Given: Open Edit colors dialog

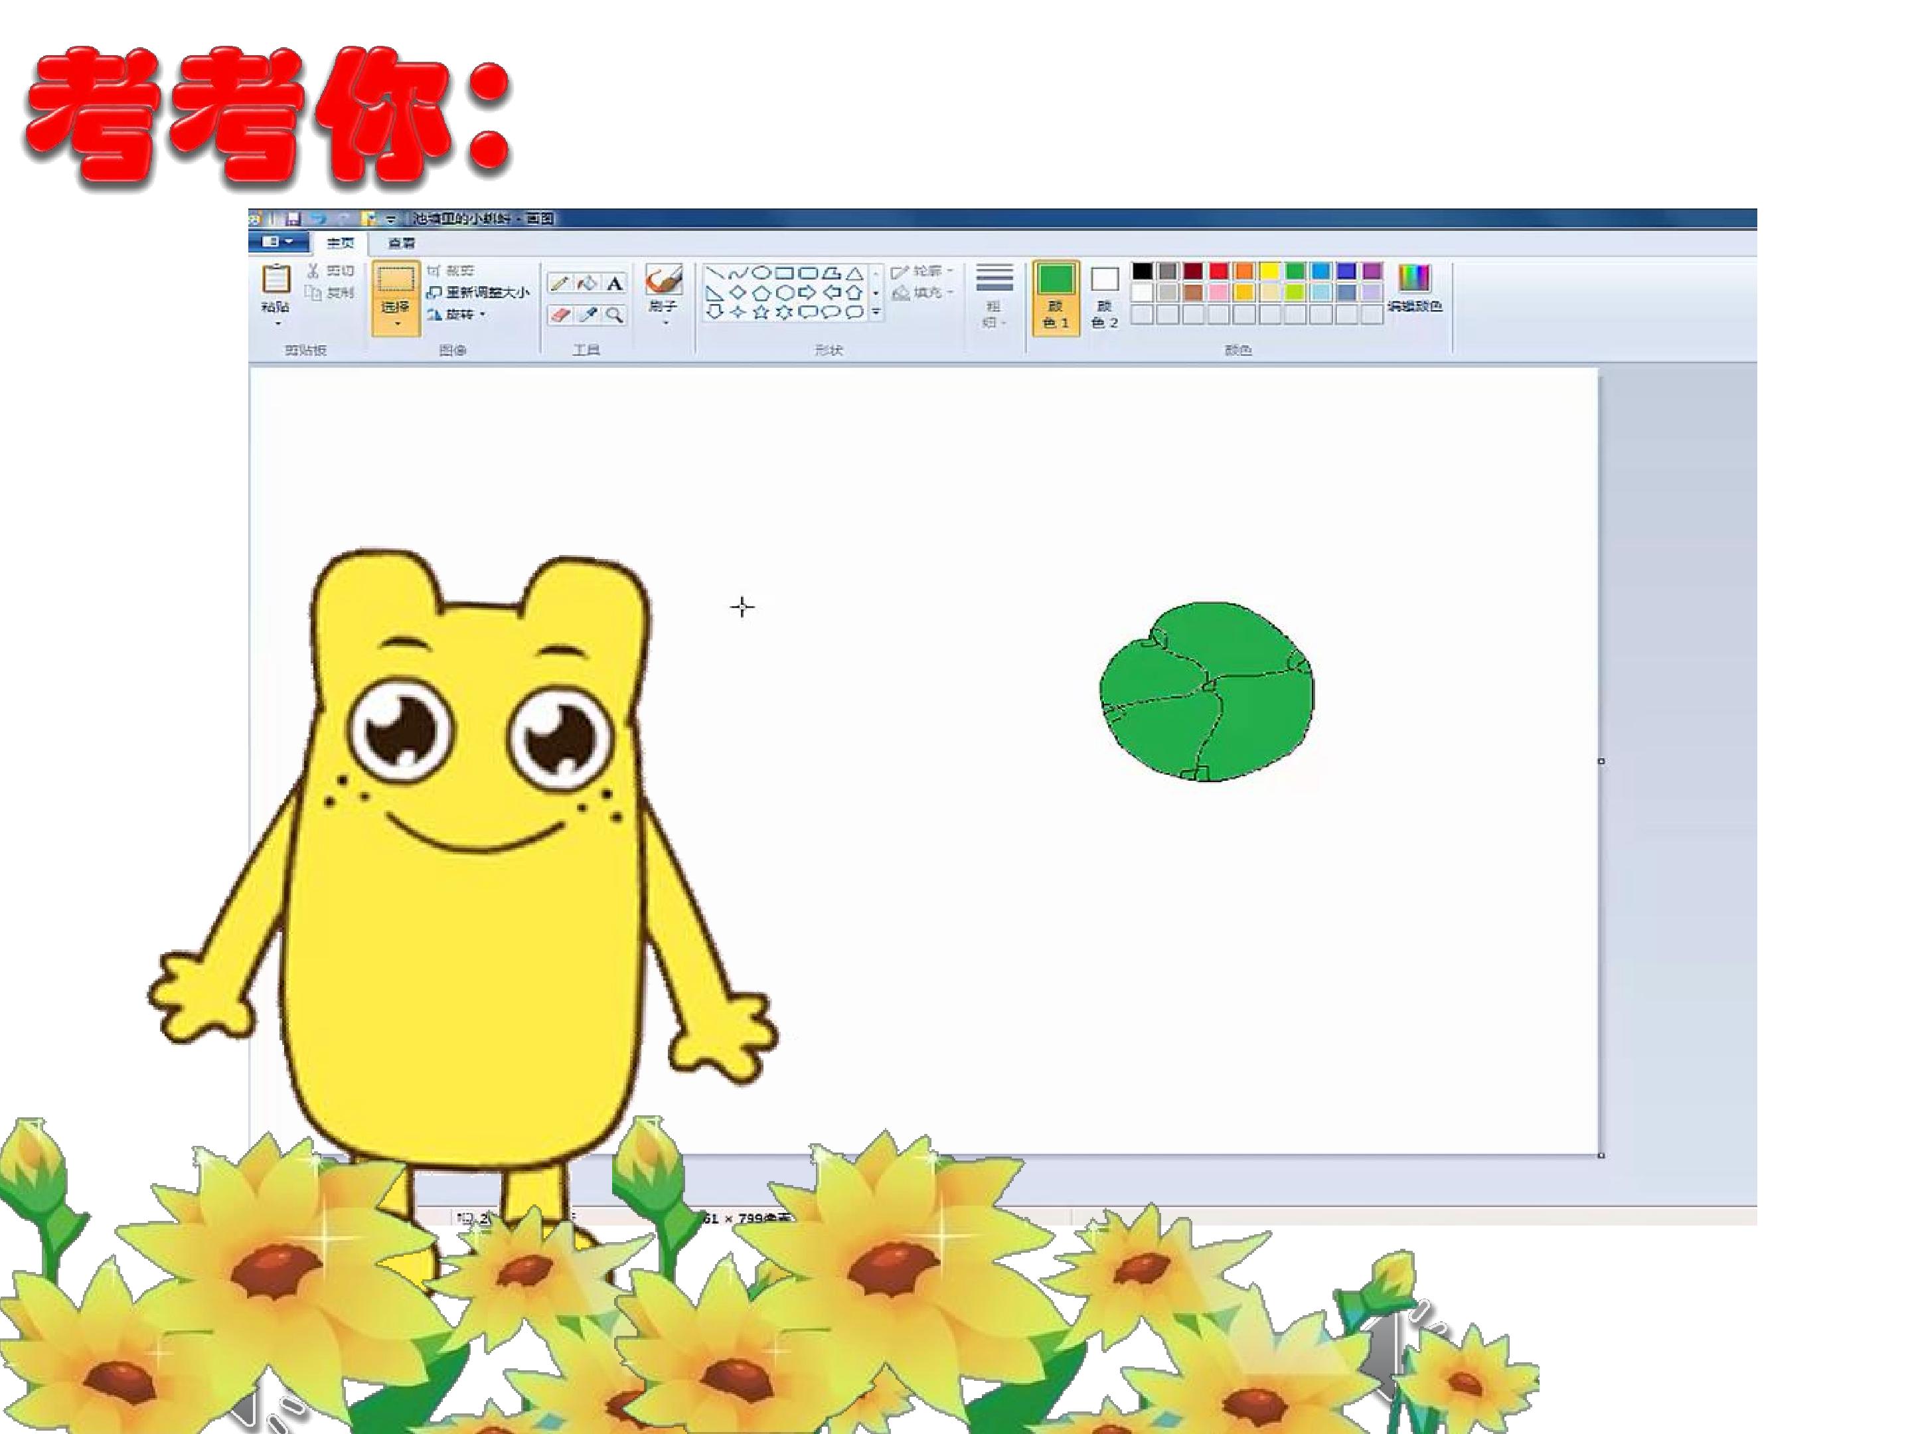Looking at the screenshot, I should pyautogui.click(x=1414, y=289).
